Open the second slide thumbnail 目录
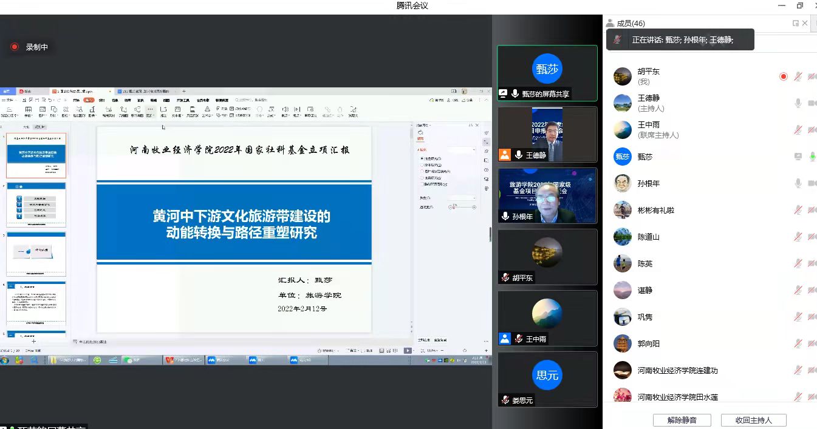 pos(36,204)
